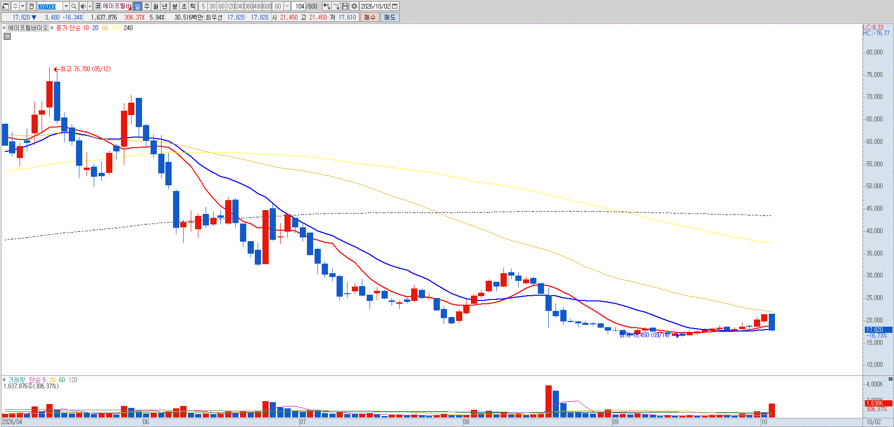Click the 전 button beside stock code

tap(31, 6)
